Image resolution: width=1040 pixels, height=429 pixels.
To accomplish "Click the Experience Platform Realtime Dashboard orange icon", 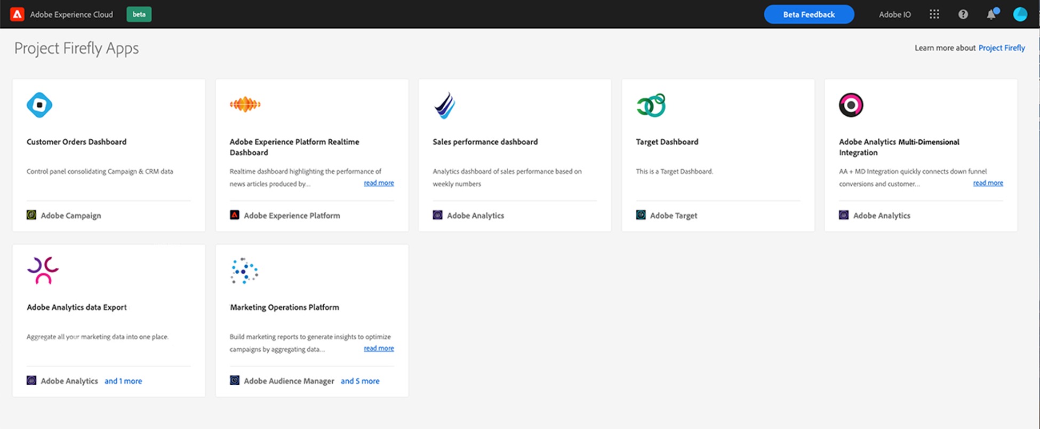I will [245, 105].
